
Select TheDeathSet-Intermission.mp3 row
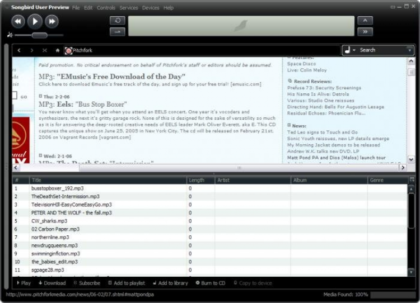210,196
